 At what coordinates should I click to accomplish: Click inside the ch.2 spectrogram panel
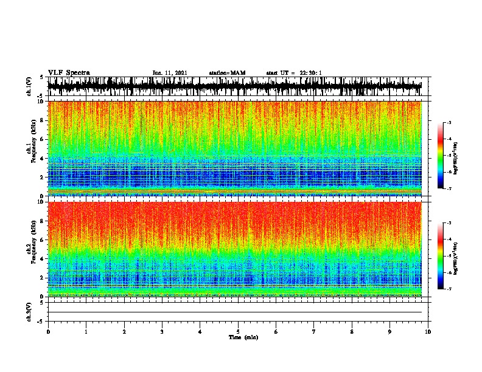tap(234, 249)
